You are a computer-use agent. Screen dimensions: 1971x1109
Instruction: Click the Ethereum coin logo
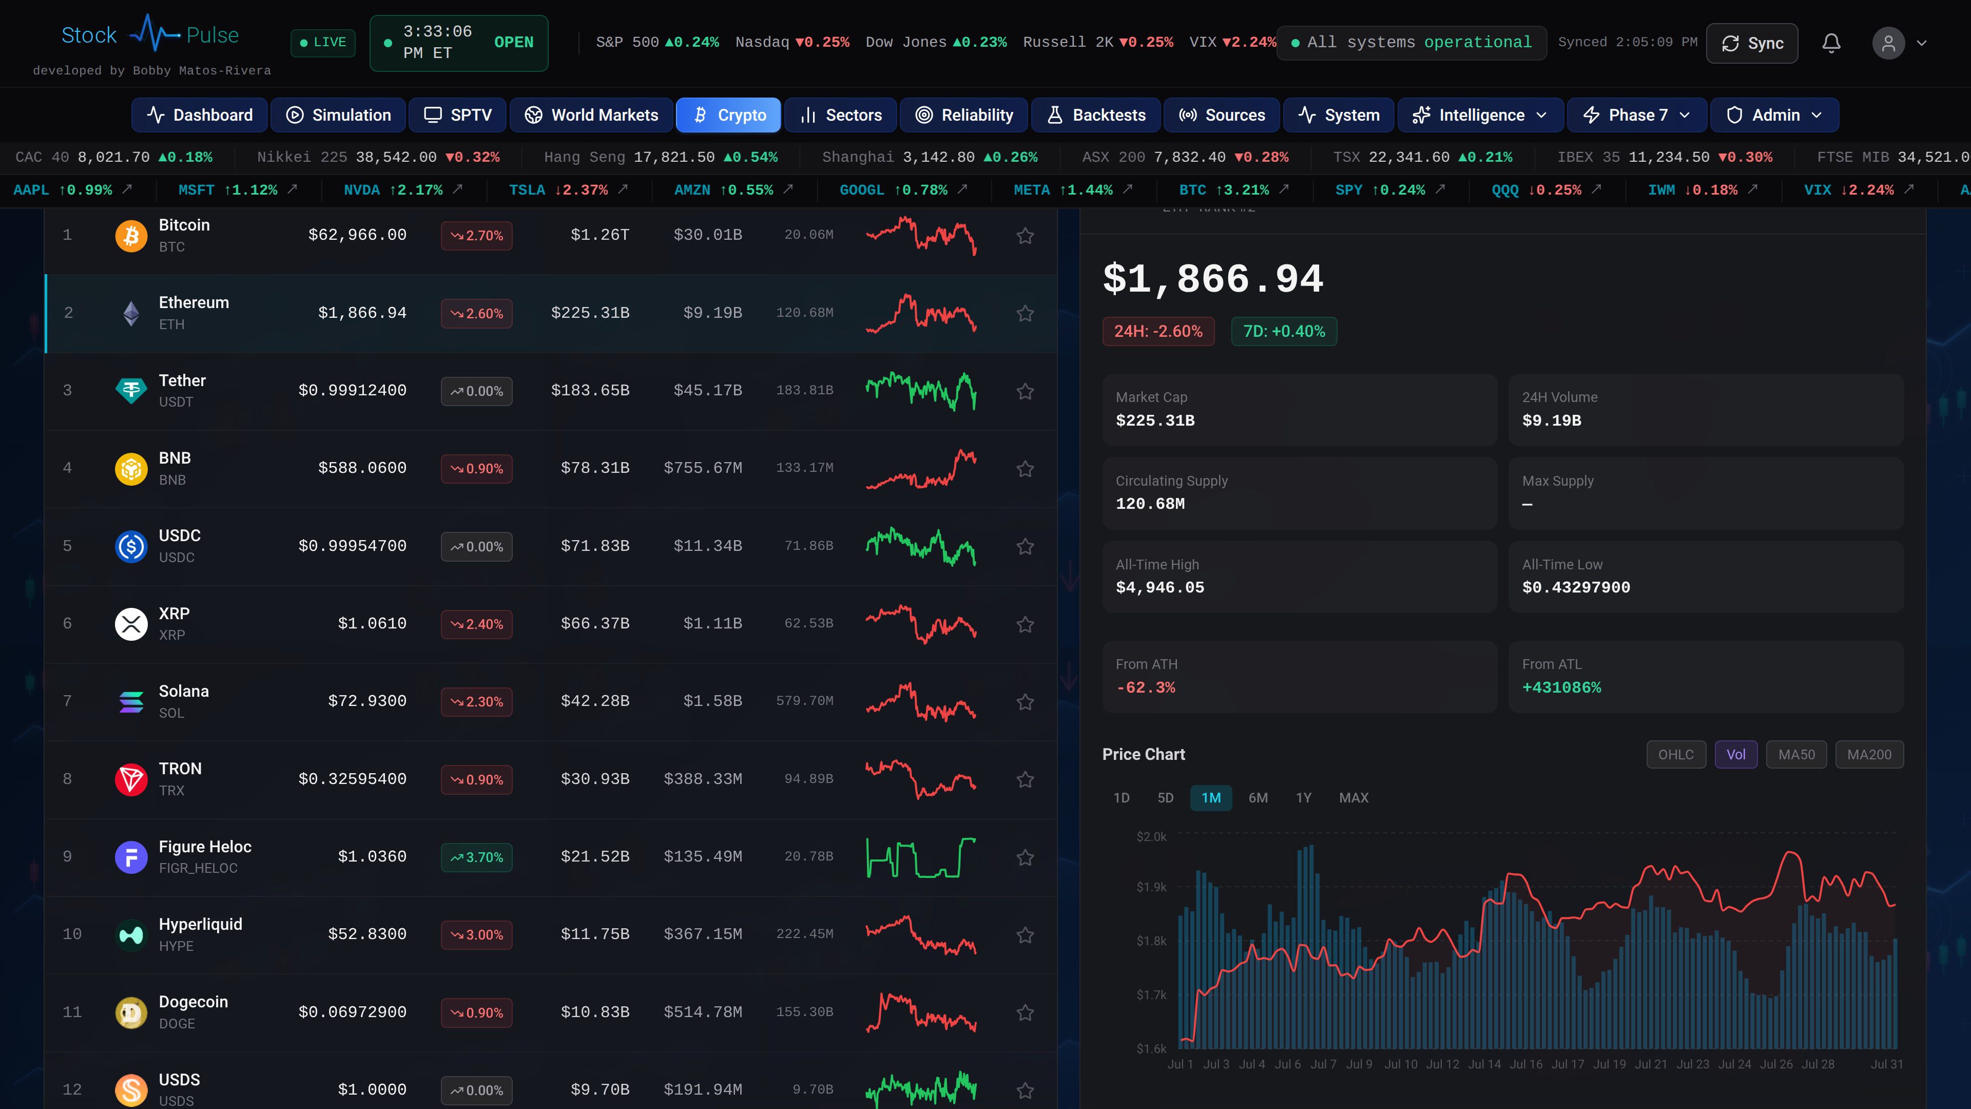131,313
